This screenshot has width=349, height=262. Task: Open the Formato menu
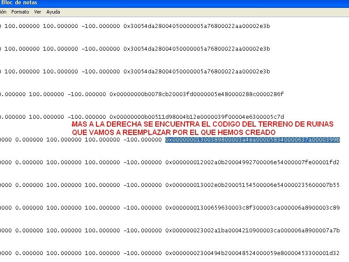pyautogui.click(x=20, y=12)
